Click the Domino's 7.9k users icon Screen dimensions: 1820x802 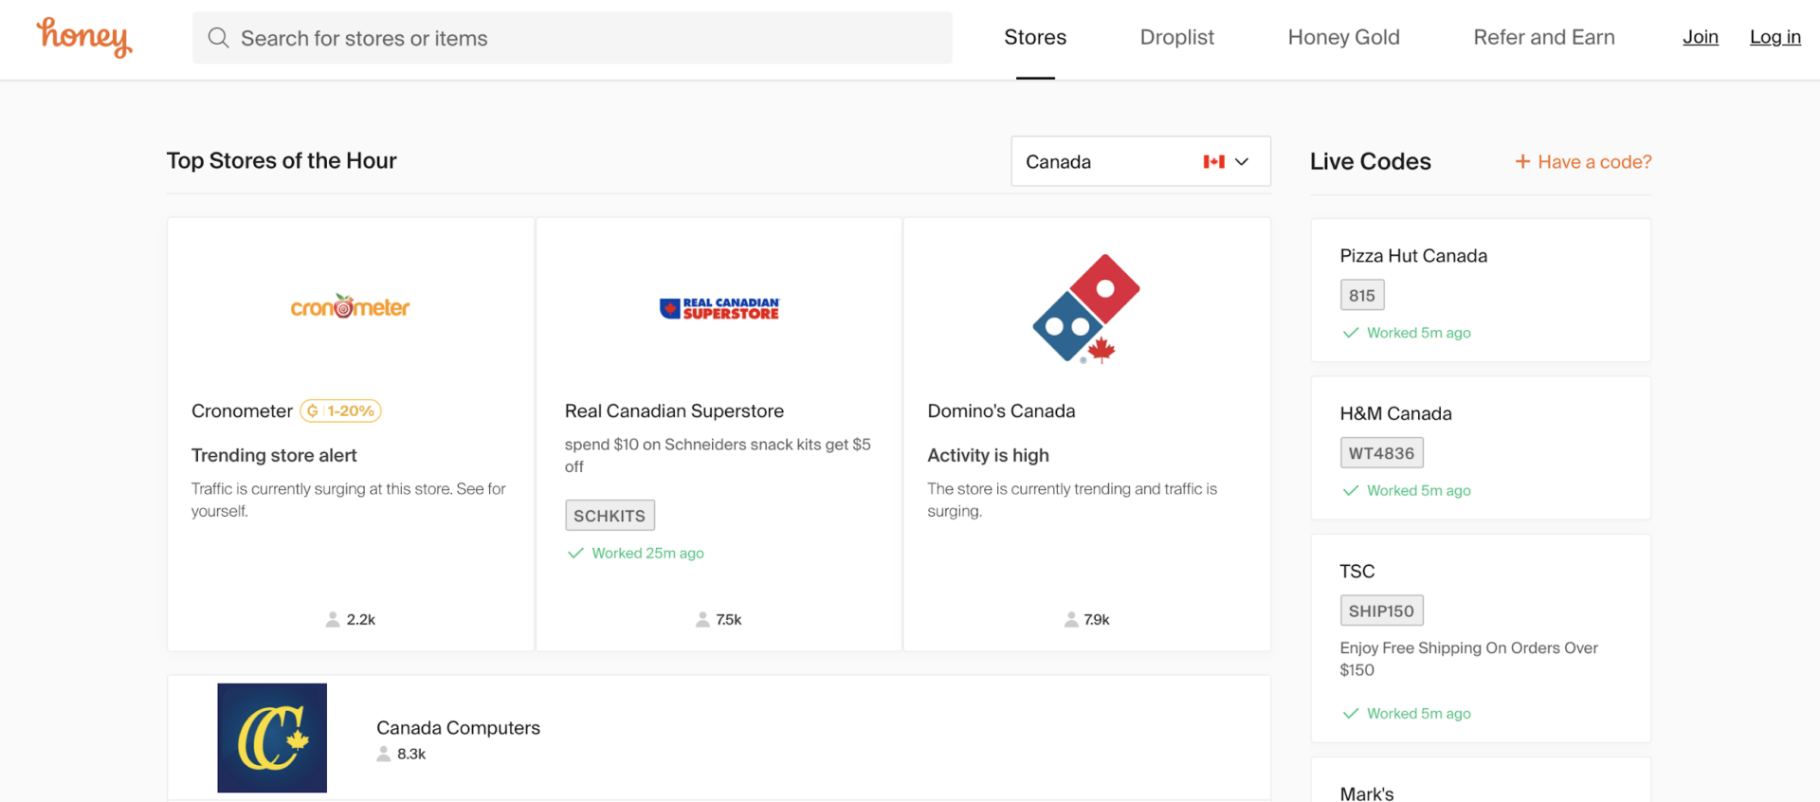[1071, 619]
